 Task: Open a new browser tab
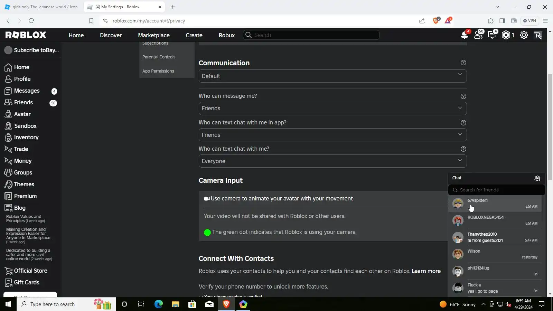[173, 7]
